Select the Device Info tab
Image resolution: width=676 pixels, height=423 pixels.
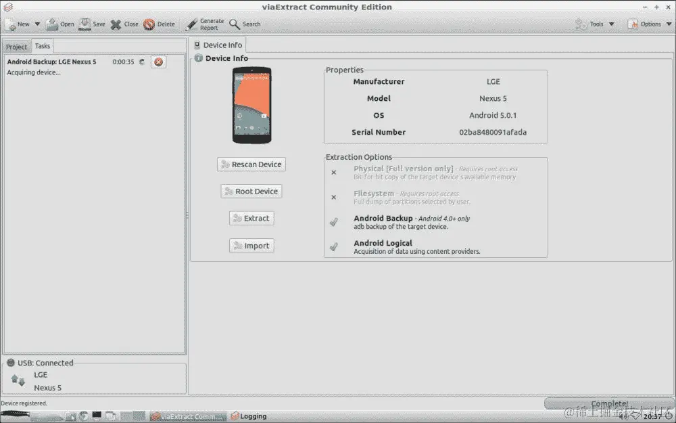pyautogui.click(x=218, y=45)
